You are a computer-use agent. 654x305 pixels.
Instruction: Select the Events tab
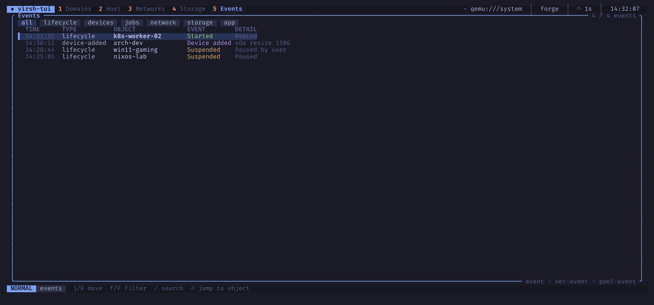(x=227, y=9)
